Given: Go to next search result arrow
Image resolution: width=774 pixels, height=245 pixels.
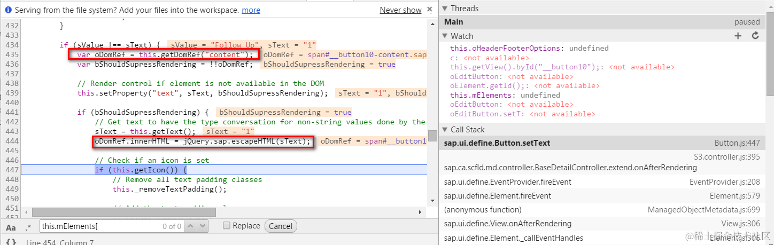Looking at the screenshot, I should coord(203,226).
